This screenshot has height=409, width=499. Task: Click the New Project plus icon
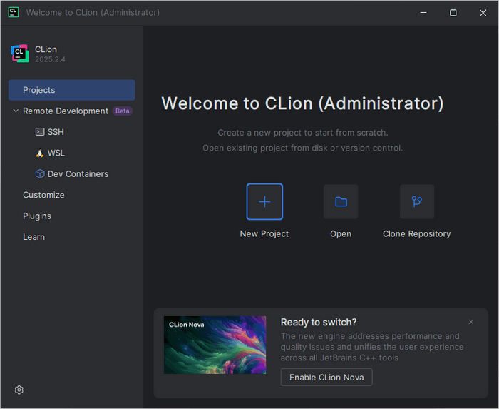264,201
